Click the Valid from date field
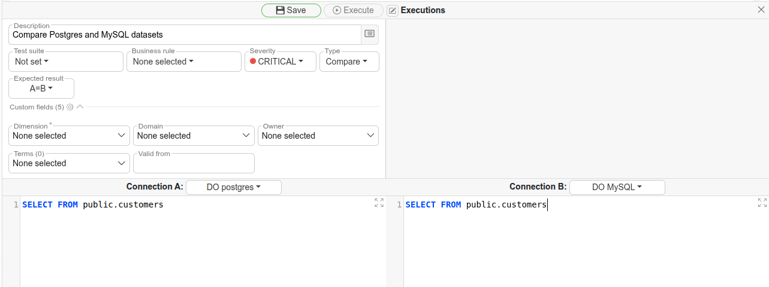 194,163
